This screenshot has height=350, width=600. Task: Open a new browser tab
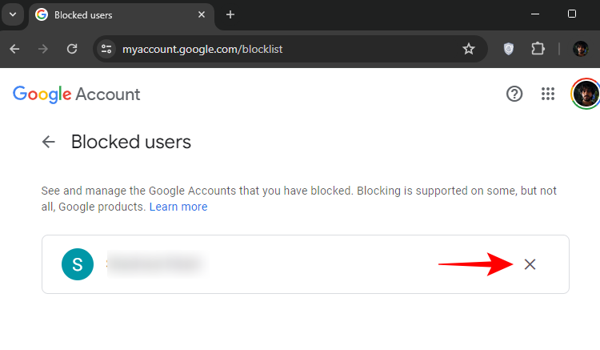[230, 14]
